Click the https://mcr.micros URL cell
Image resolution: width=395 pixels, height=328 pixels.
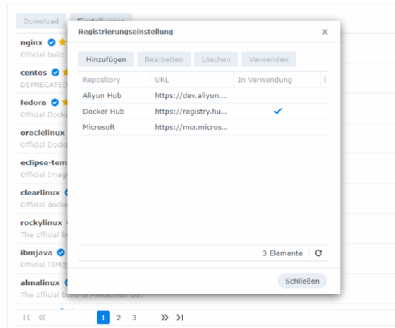pyautogui.click(x=191, y=127)
